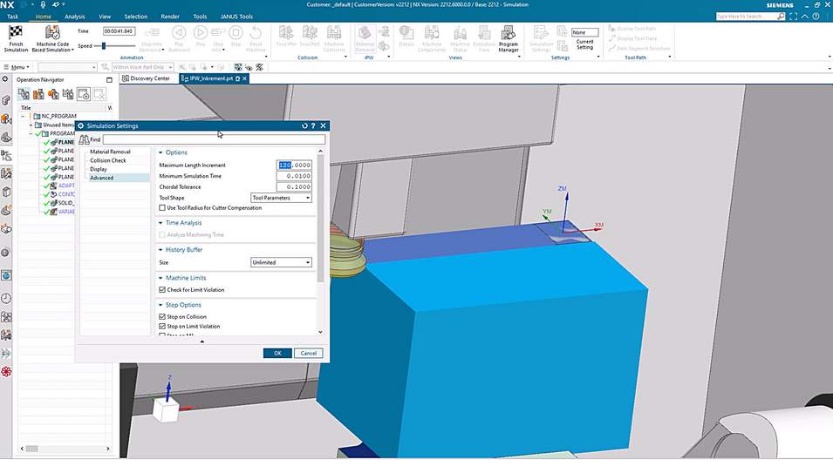Click the Stop simulation control
Viewport: 833px width, 466px height.
coord(236,33)
